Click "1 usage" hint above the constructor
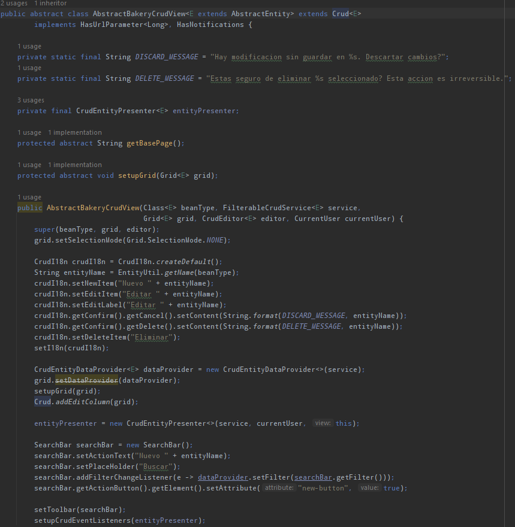 click(29, 197)
